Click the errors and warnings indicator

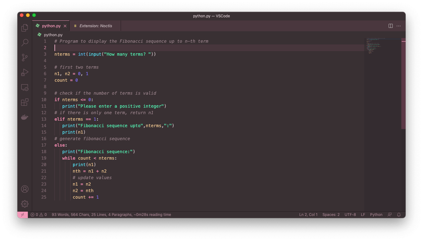click(39, 215)
